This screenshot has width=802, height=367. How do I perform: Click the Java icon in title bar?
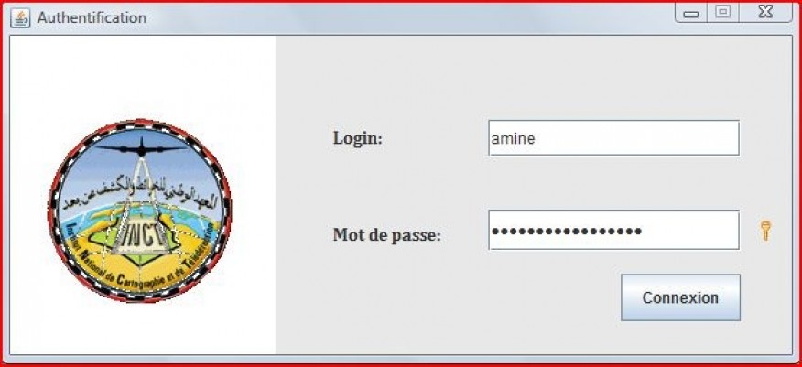20,18
